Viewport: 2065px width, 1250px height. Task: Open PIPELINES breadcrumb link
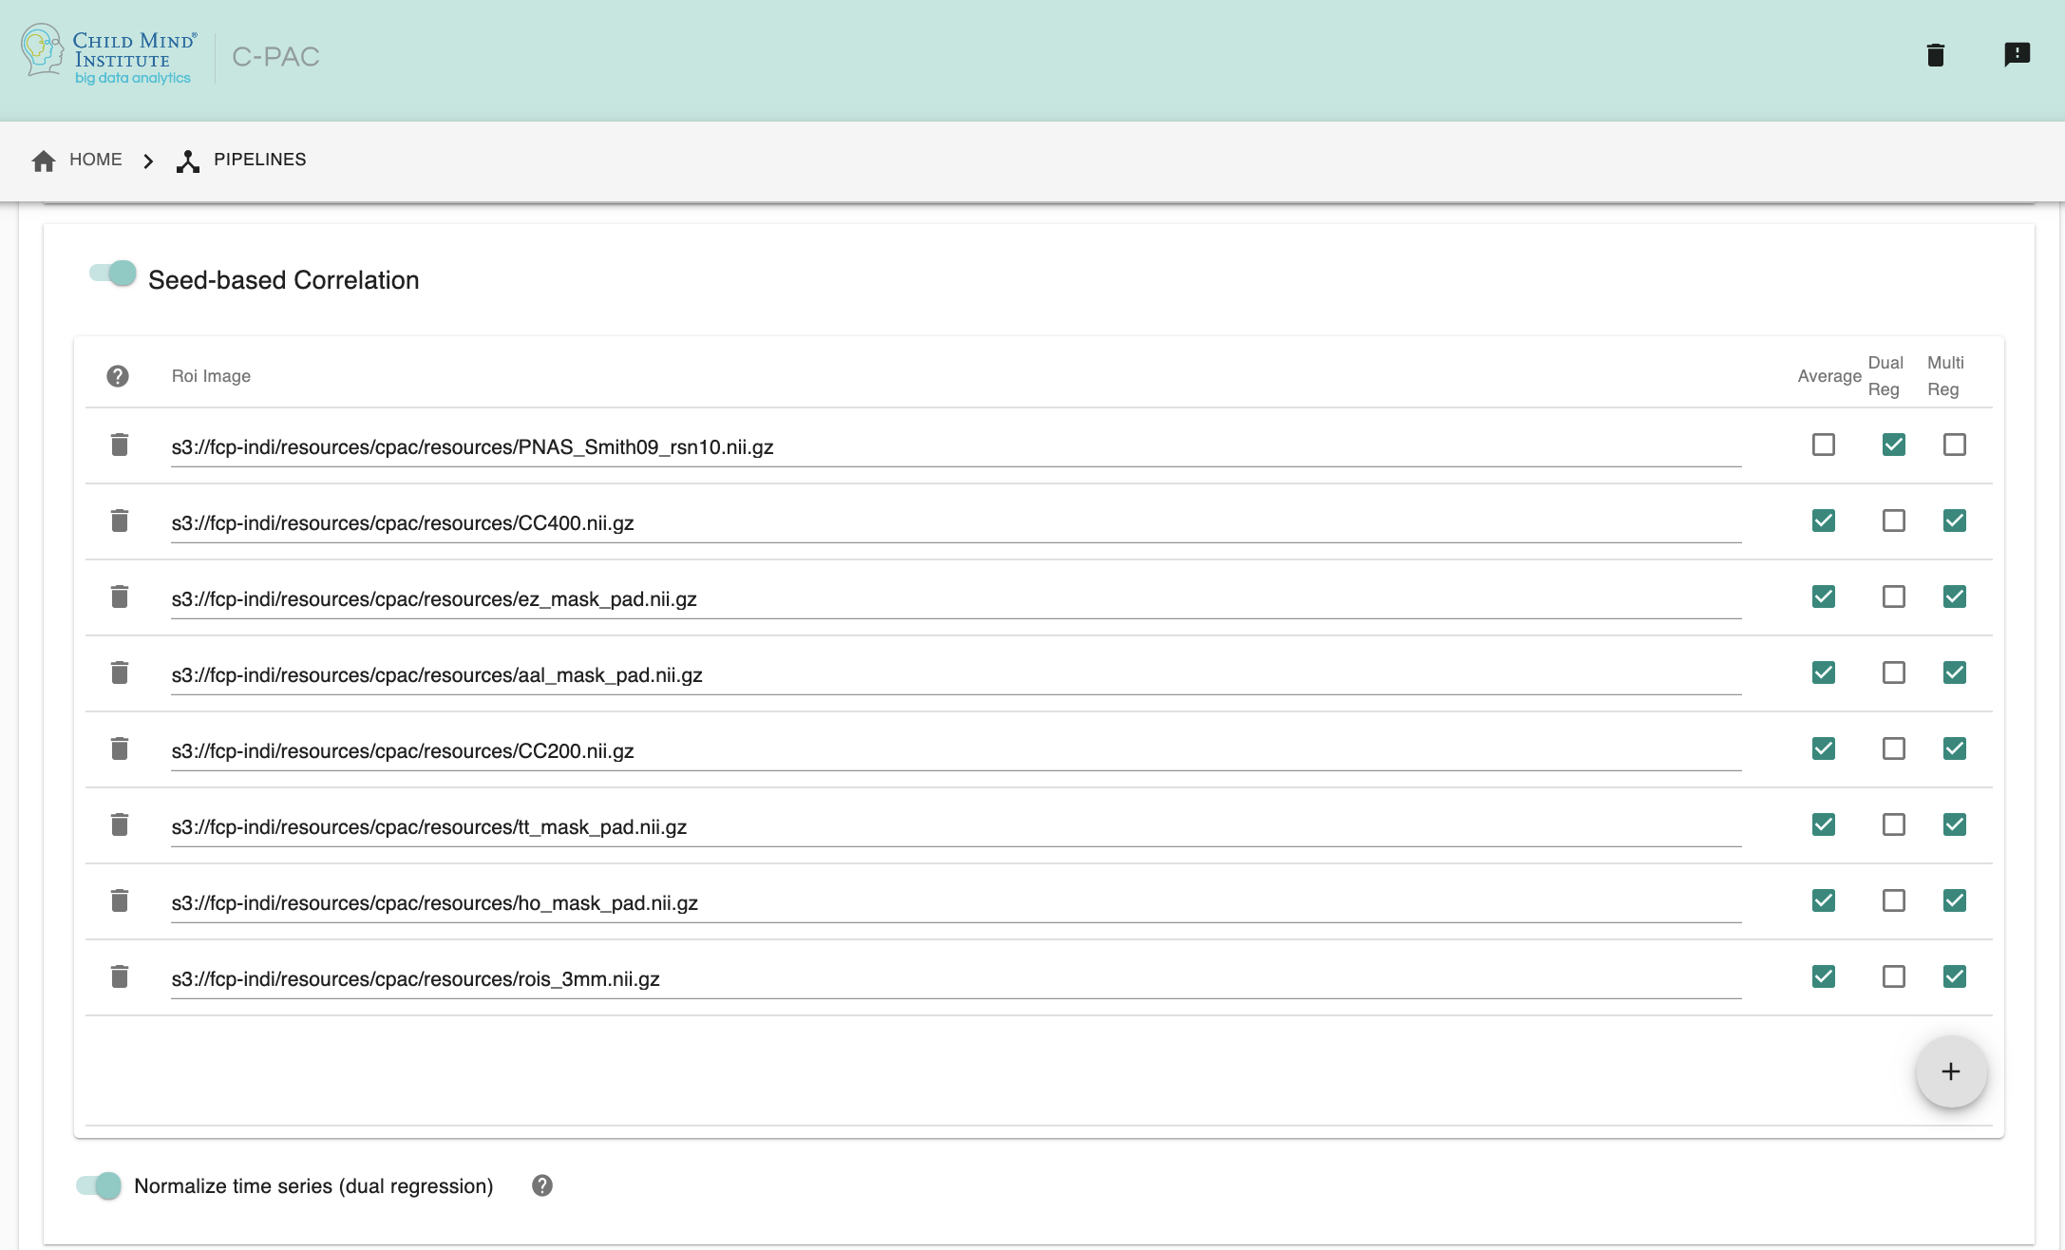click(x=259, y=160)
